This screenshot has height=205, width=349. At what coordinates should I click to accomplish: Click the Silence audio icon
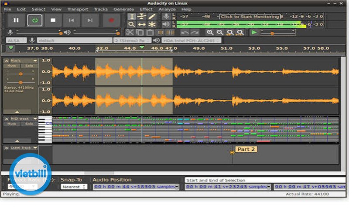(170, 33)
